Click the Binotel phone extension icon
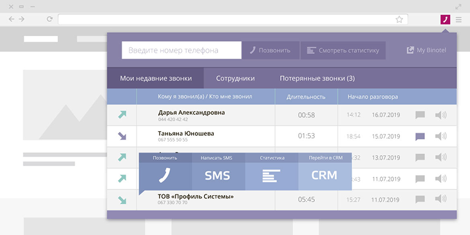This screenshot has width=470, height=235. point(445,19)
